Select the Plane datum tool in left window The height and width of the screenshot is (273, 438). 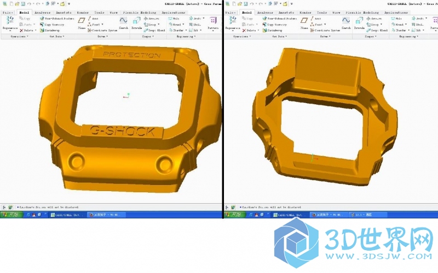click(x=82, y=23)
